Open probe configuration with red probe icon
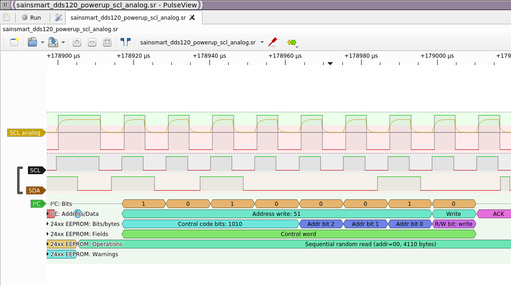 click(x=273, y=42)
